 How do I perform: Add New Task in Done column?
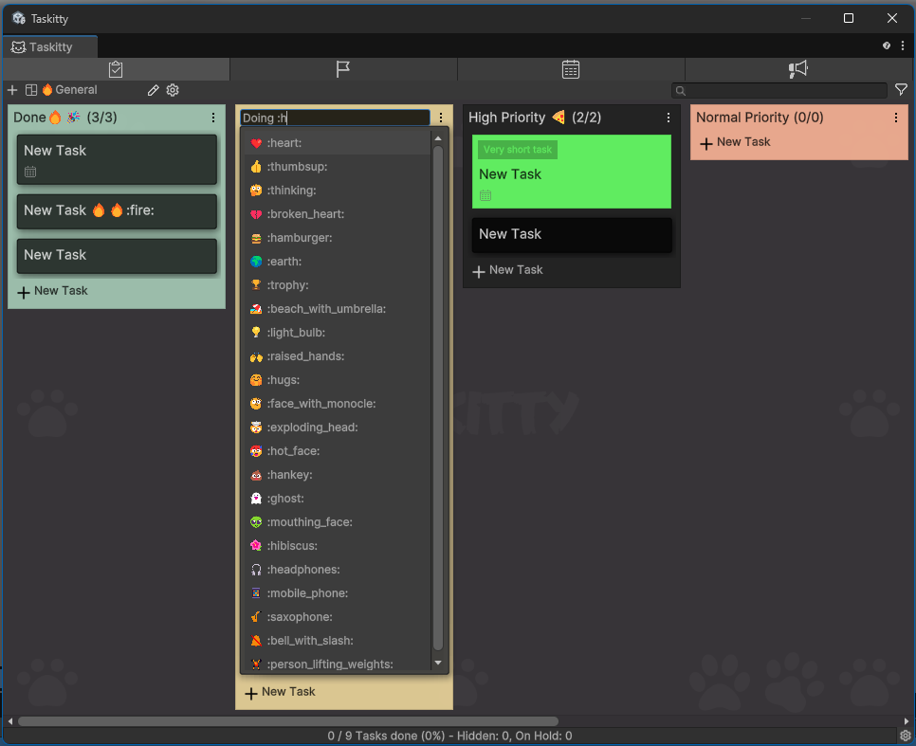coord(52,291)
